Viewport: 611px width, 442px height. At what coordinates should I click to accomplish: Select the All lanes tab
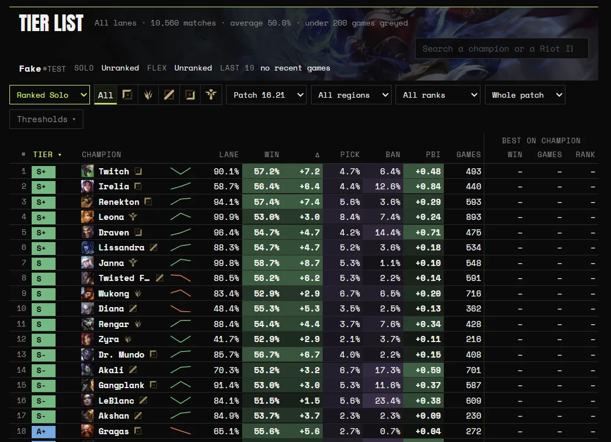(x=105, y=94)
